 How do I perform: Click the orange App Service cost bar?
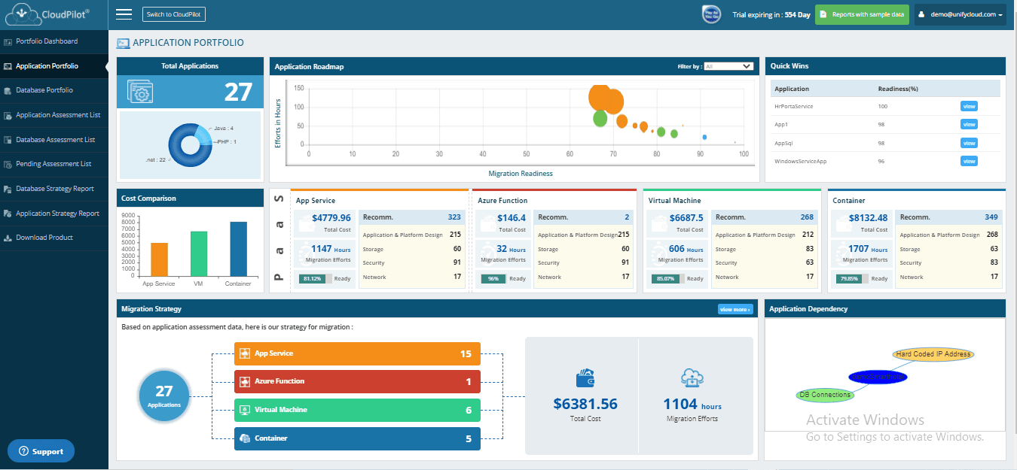coord(159,259)
